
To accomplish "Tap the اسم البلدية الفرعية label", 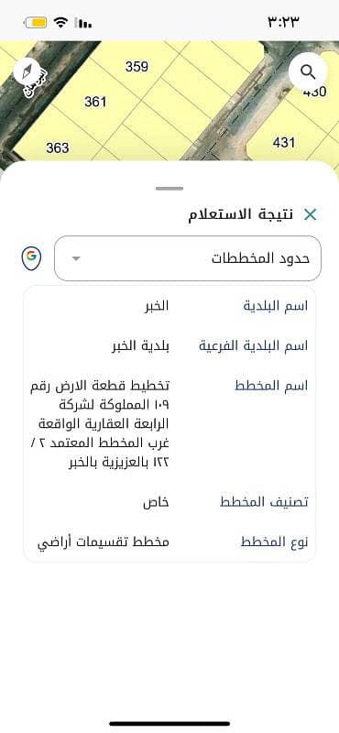I will click(x=254, y=346).
